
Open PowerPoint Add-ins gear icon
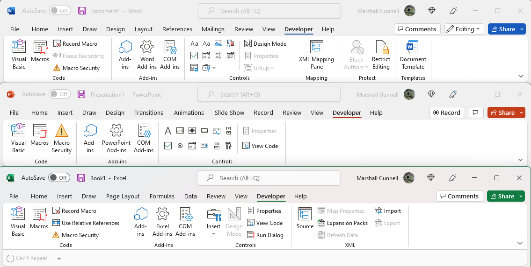point(116,138)
